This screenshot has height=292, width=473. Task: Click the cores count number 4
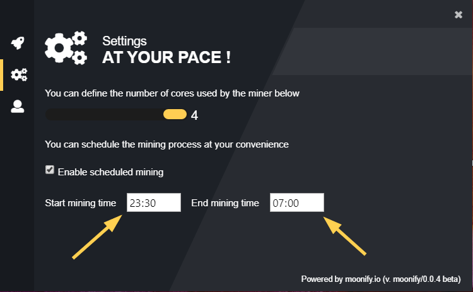click(195, 115)
